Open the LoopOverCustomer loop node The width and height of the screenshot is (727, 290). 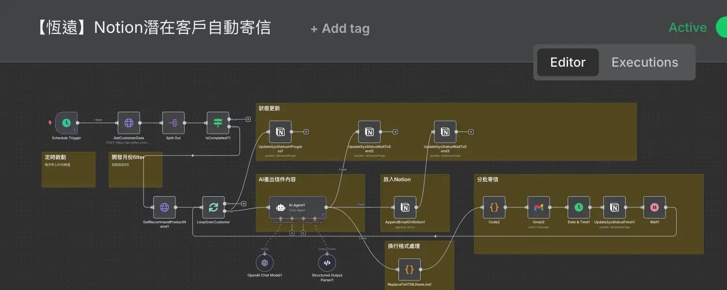pos(213,207)
